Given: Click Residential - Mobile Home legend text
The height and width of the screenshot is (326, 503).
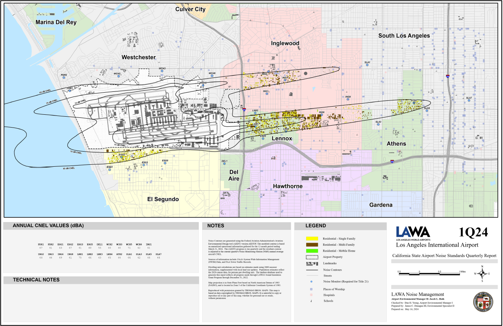Looking at the screenshot, I should (x=339, y=251).
